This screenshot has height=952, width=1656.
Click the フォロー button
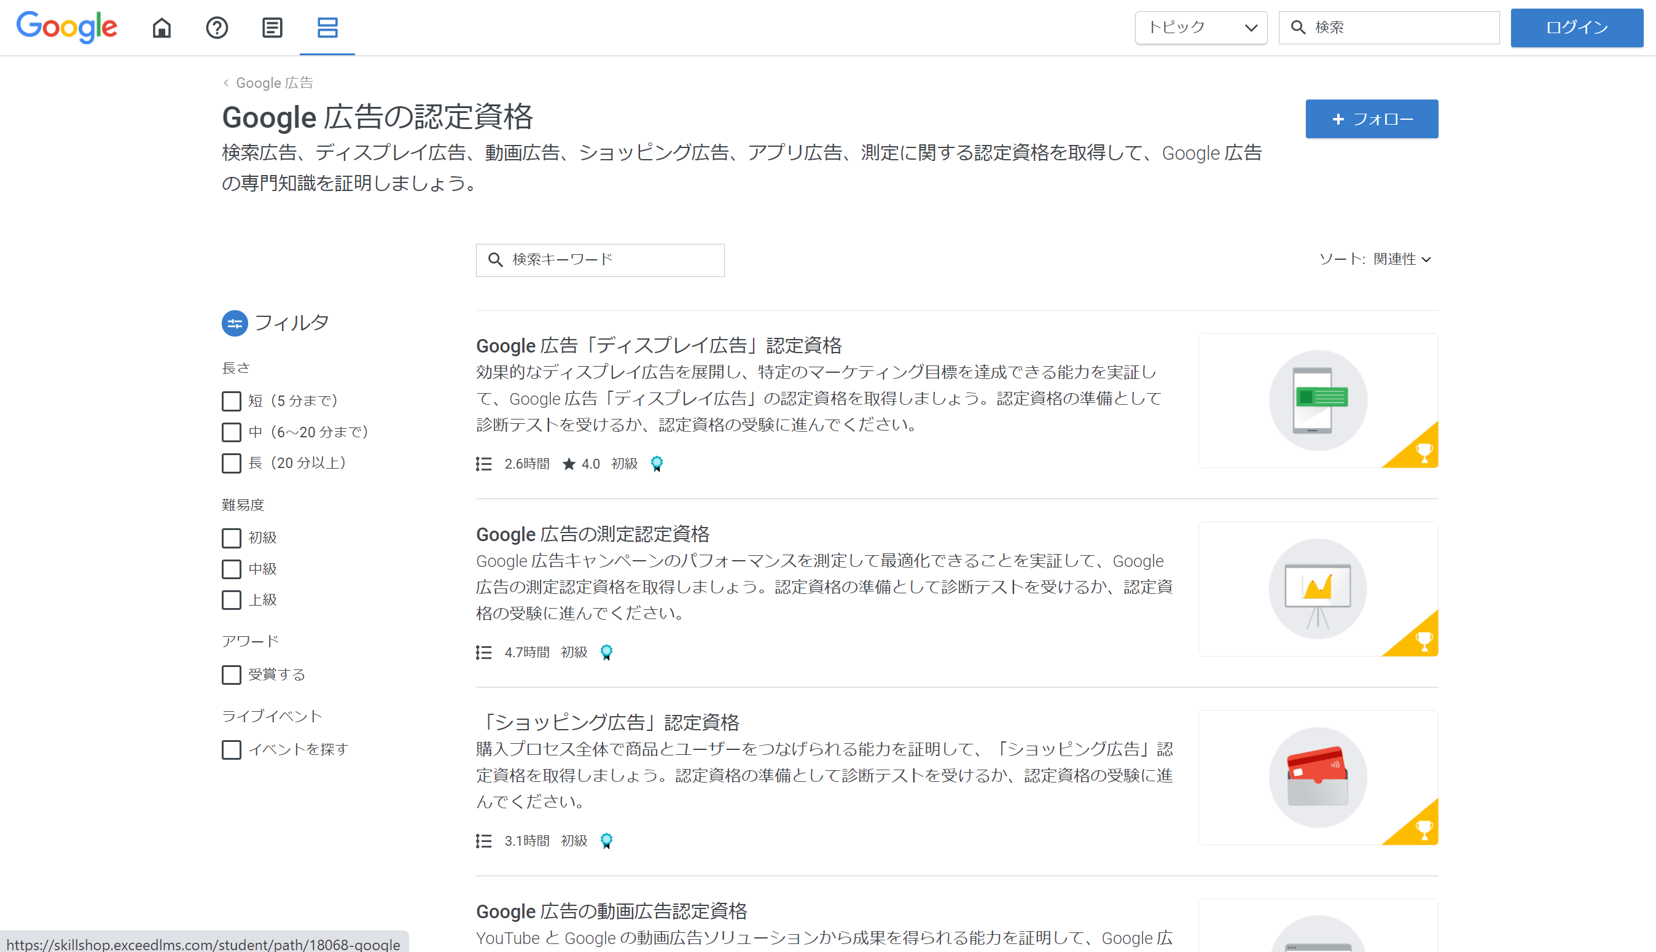1371,119
